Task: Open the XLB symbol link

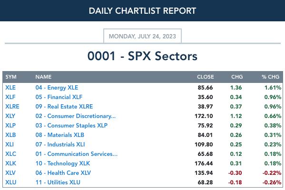Action: (10, 135)
